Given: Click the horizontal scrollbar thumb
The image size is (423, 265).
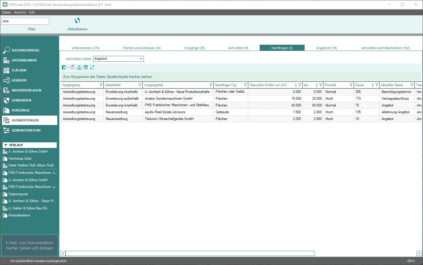Looking at the screenshot, I should [190, 253].
